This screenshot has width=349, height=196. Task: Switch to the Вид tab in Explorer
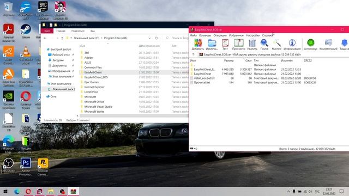93,31
